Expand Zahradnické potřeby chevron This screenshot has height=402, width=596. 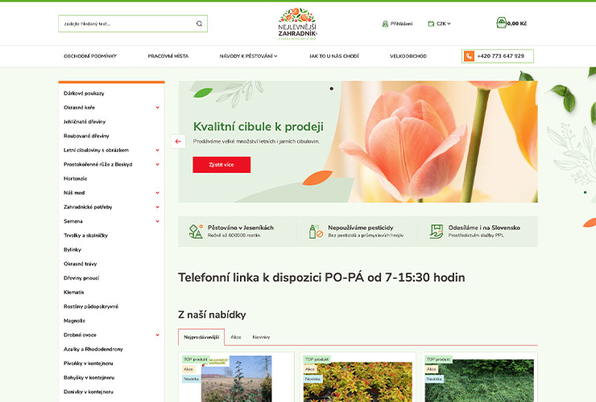tap(157, 207)
